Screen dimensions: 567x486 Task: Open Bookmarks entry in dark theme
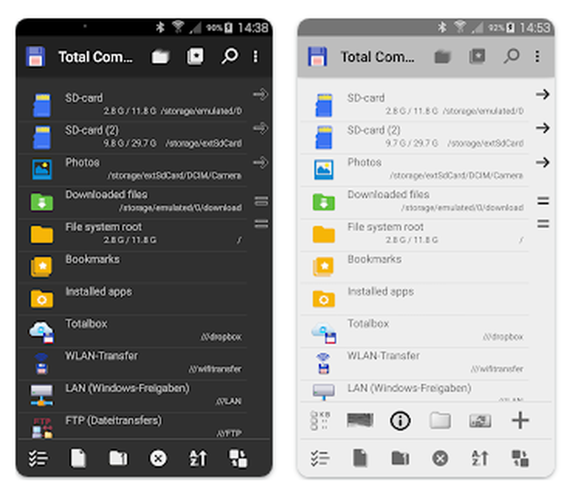pos(133,266)
